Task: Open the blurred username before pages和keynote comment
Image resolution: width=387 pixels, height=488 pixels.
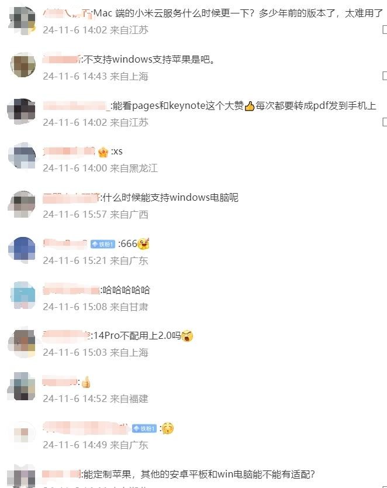Action: [x=76, y=106]
